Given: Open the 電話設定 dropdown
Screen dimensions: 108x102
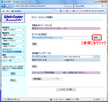Looking at the screenshot, I should point(13,35).
